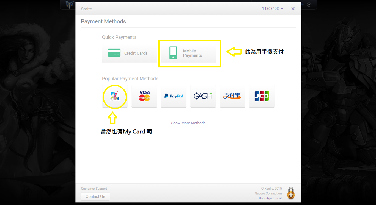Click the Payment Methods heading
The height and width of the screenshot is (205, 376).
click(103, 21)
